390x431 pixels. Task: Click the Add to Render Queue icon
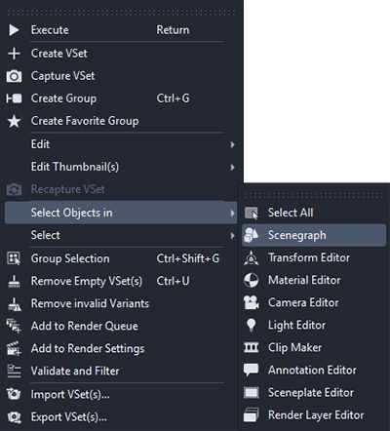(x=14, y=326)
